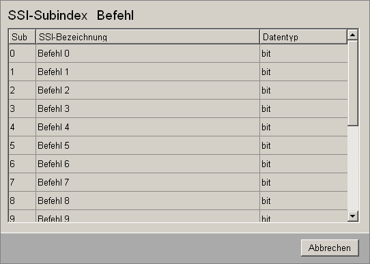Select the Befehl 0 row

178,53
